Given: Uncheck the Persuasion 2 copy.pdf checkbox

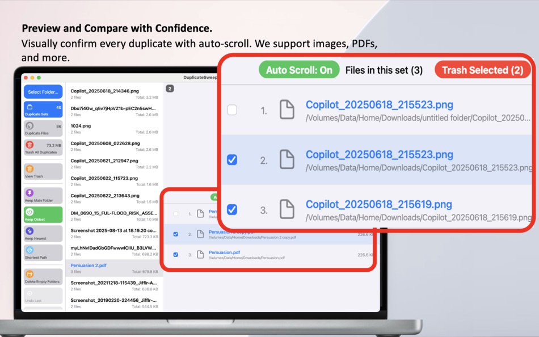Looking at the screenshot, I should [x=176, y=234].
